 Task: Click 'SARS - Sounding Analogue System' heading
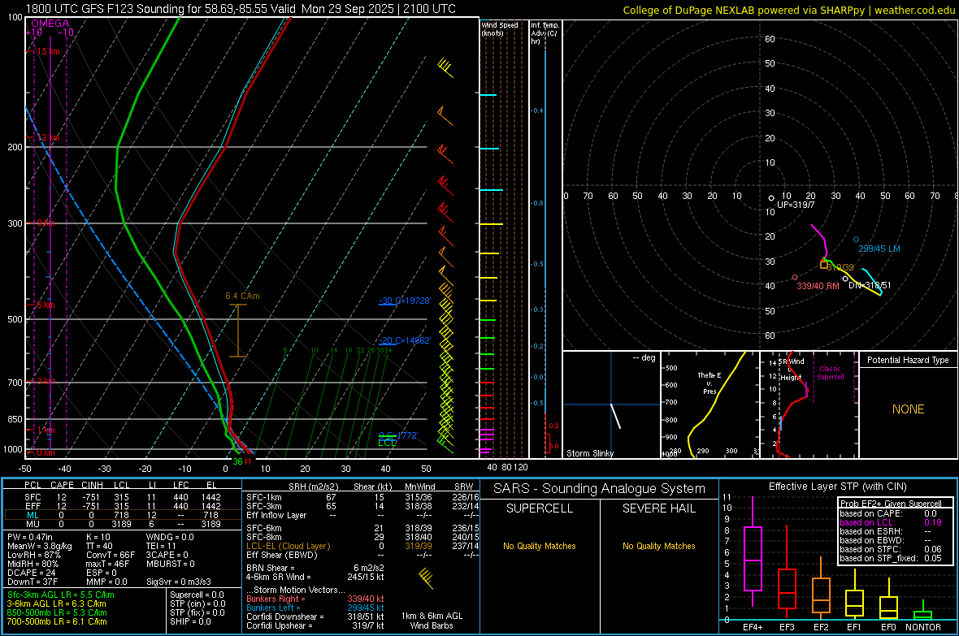pyautogui.click(x=599, y=489)
